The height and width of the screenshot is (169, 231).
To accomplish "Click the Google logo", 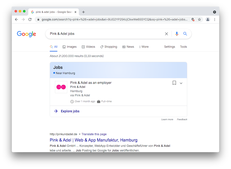I will 26,34.
